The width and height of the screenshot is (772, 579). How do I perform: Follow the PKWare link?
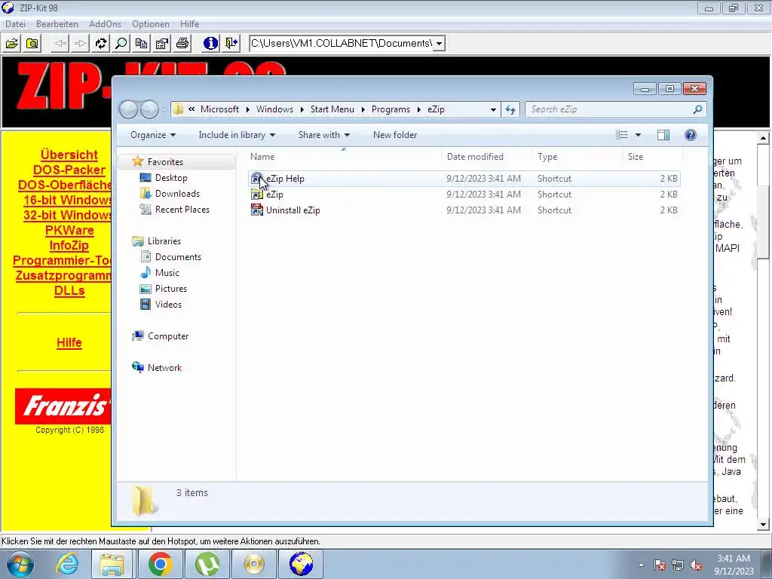[69, 231]
